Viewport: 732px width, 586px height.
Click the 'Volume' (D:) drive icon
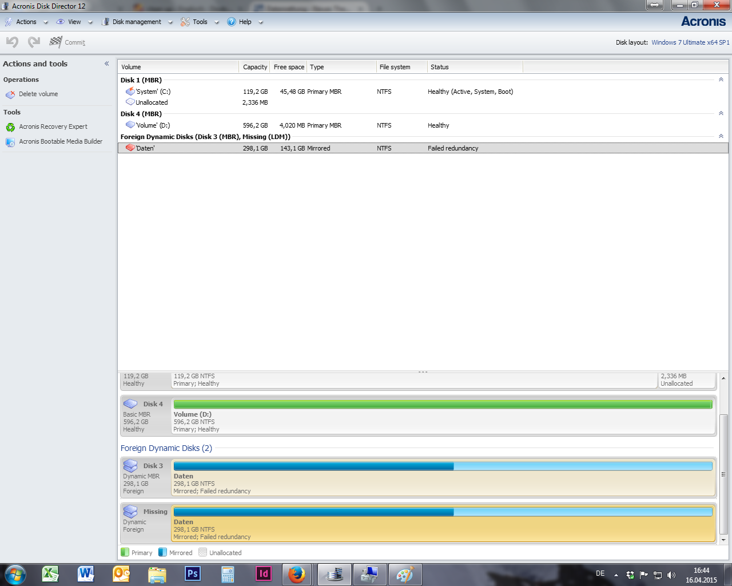[x=130, y=125]
